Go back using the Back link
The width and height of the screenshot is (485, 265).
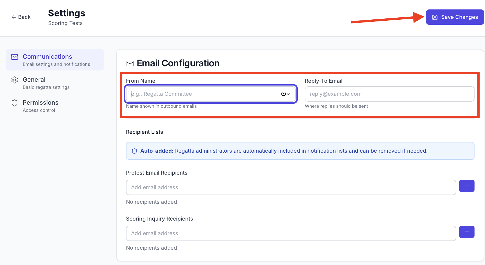tap(24, 17)
